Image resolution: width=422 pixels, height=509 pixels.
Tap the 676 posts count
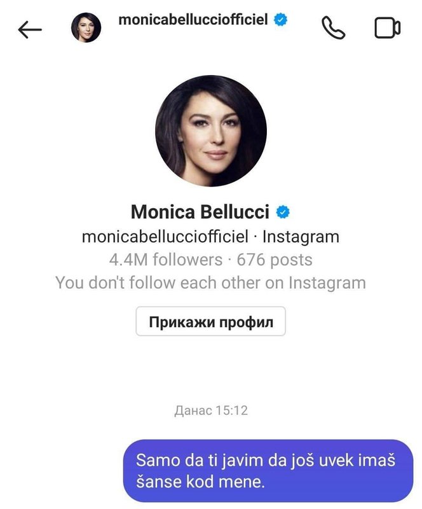[x=275, y=260]
